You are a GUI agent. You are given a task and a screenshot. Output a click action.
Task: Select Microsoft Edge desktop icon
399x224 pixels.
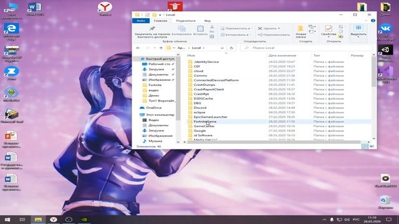point(11,32)
